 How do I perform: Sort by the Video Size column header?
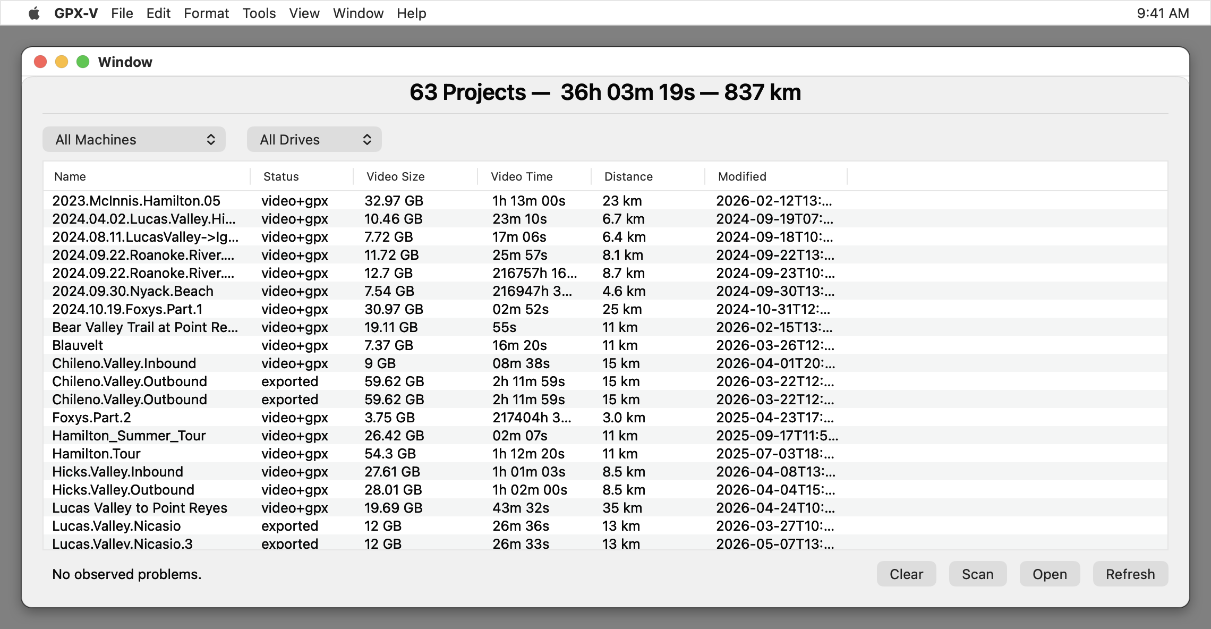(415, 176)
